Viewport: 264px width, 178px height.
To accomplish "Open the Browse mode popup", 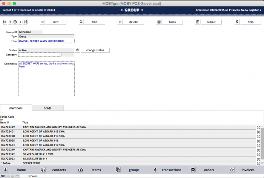I will [x=32, y=176].
